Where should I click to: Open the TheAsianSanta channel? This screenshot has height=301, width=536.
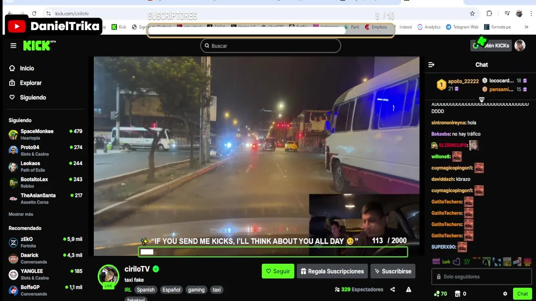tap(45, 199)
